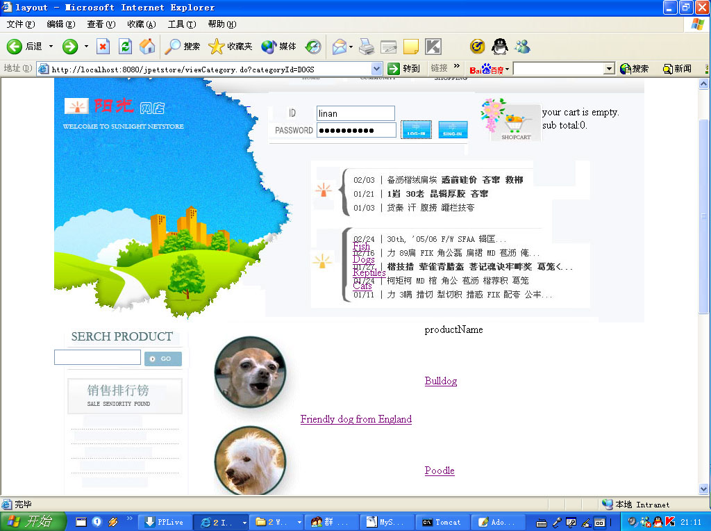This screenshot has width=711, height=531.
Task: Click the page scrollbar down arrow
Action: click(703, 489)
